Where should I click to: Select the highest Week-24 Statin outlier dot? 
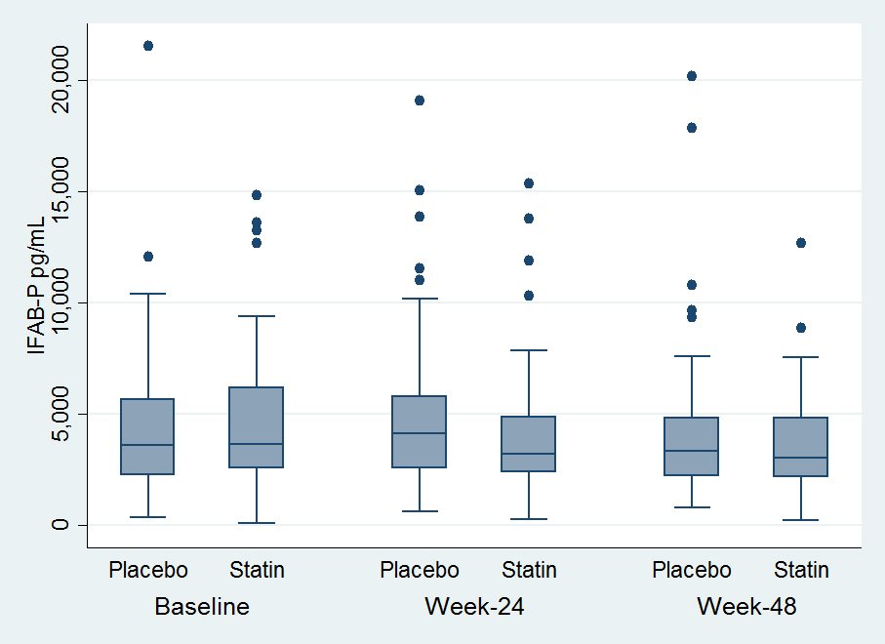(529, 183)
